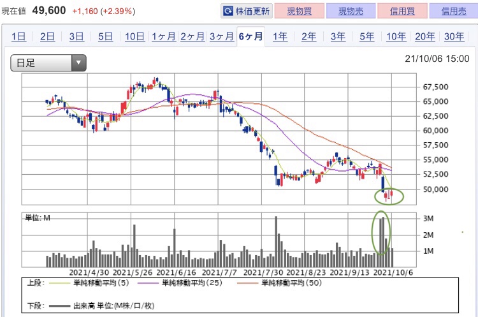Viewport: 478px width, 317px height.
Task: Show the 1年 chart range
Action: click(280, 36)
